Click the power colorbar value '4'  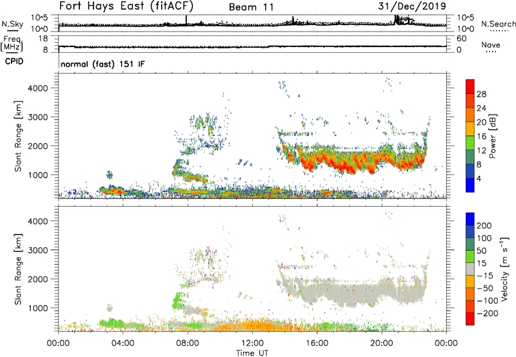(479, 179)
